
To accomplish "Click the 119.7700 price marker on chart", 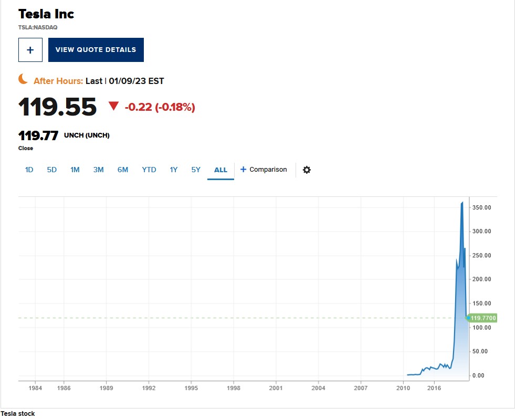I will [482, 318].
